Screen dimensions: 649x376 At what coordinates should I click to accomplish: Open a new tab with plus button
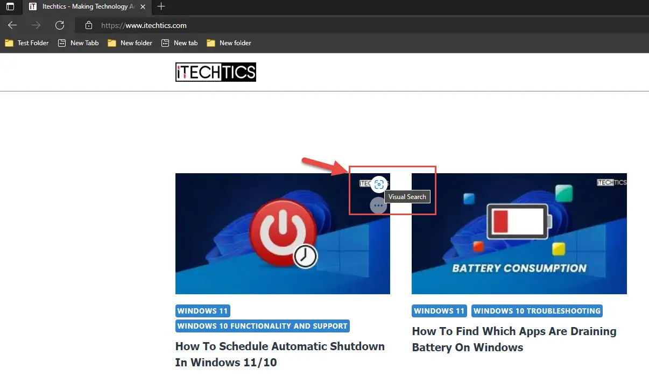(x=161, y=6)
